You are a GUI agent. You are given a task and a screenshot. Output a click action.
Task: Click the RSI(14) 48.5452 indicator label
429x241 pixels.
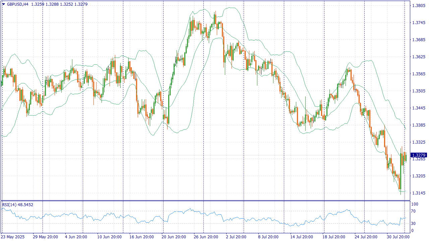18,205
